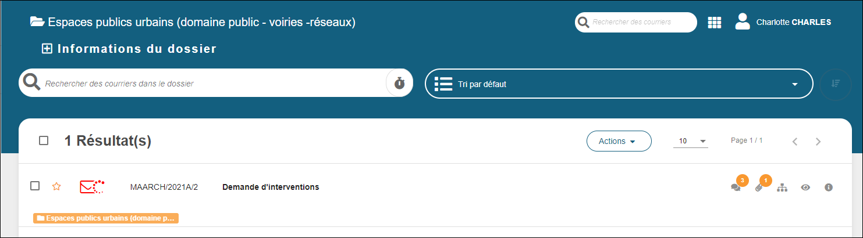
Task: Click the sort order button
Action: 836,84
